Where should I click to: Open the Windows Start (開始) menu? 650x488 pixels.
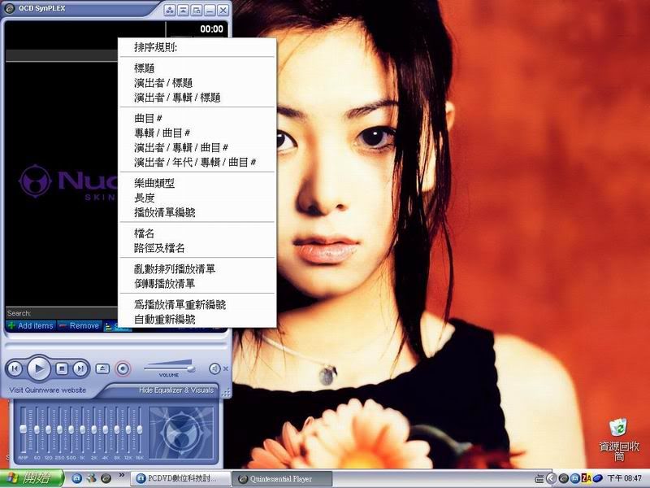point(29,478)
